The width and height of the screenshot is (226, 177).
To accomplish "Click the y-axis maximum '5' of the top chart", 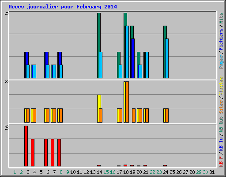I will coord(7,13).
